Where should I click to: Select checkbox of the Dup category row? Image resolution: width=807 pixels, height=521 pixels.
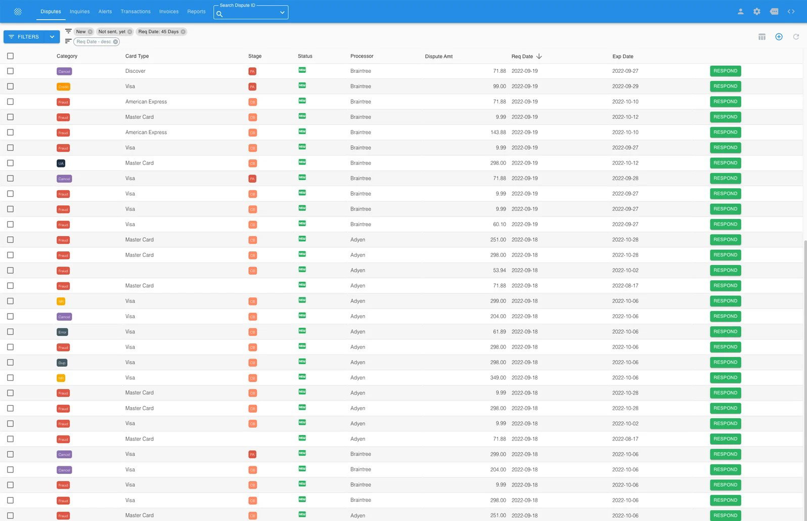[x=10, y=363]
